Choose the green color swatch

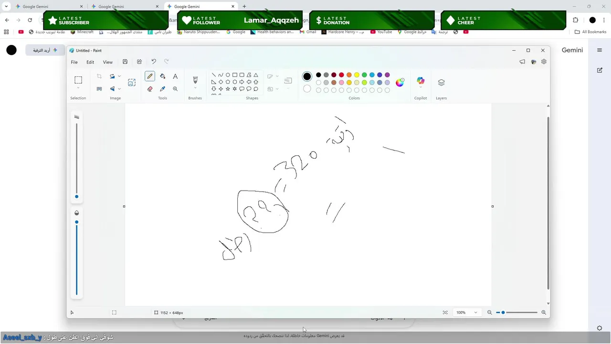[364, 75]
